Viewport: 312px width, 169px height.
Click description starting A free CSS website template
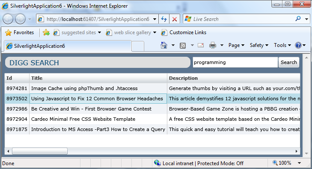[234, 119]
